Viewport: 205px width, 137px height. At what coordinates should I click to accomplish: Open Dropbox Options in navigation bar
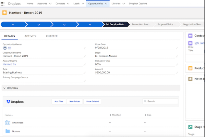click(138, 4)
